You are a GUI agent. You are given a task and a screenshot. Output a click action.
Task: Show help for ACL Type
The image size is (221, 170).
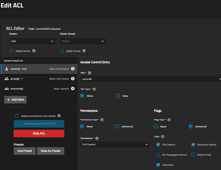[x=94, y=89]
